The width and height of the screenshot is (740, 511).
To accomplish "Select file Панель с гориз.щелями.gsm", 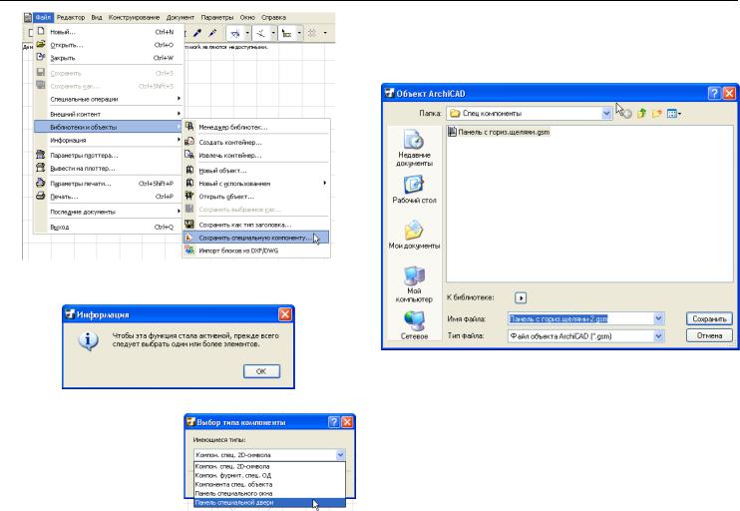I will 499,132.
